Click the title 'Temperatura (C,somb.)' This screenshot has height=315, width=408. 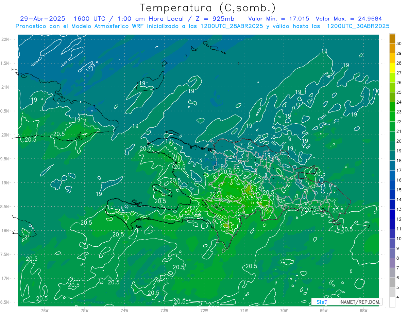point(208,8)
